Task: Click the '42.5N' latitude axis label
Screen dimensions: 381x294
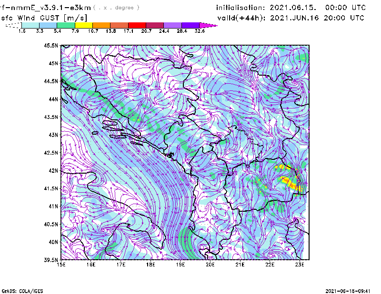Action: click(51, 152)
